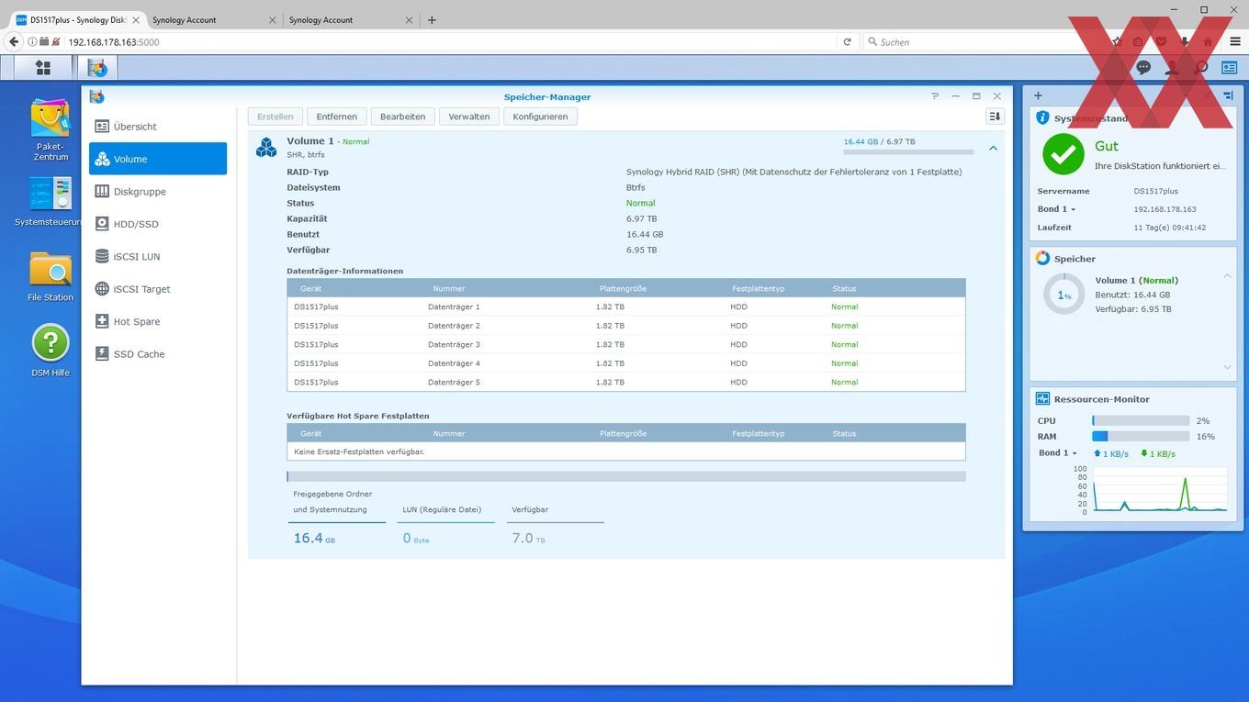This screenshot has width=1249, height=702.
Task: Select the Datenträger 4 row
Action: [625, 363]
